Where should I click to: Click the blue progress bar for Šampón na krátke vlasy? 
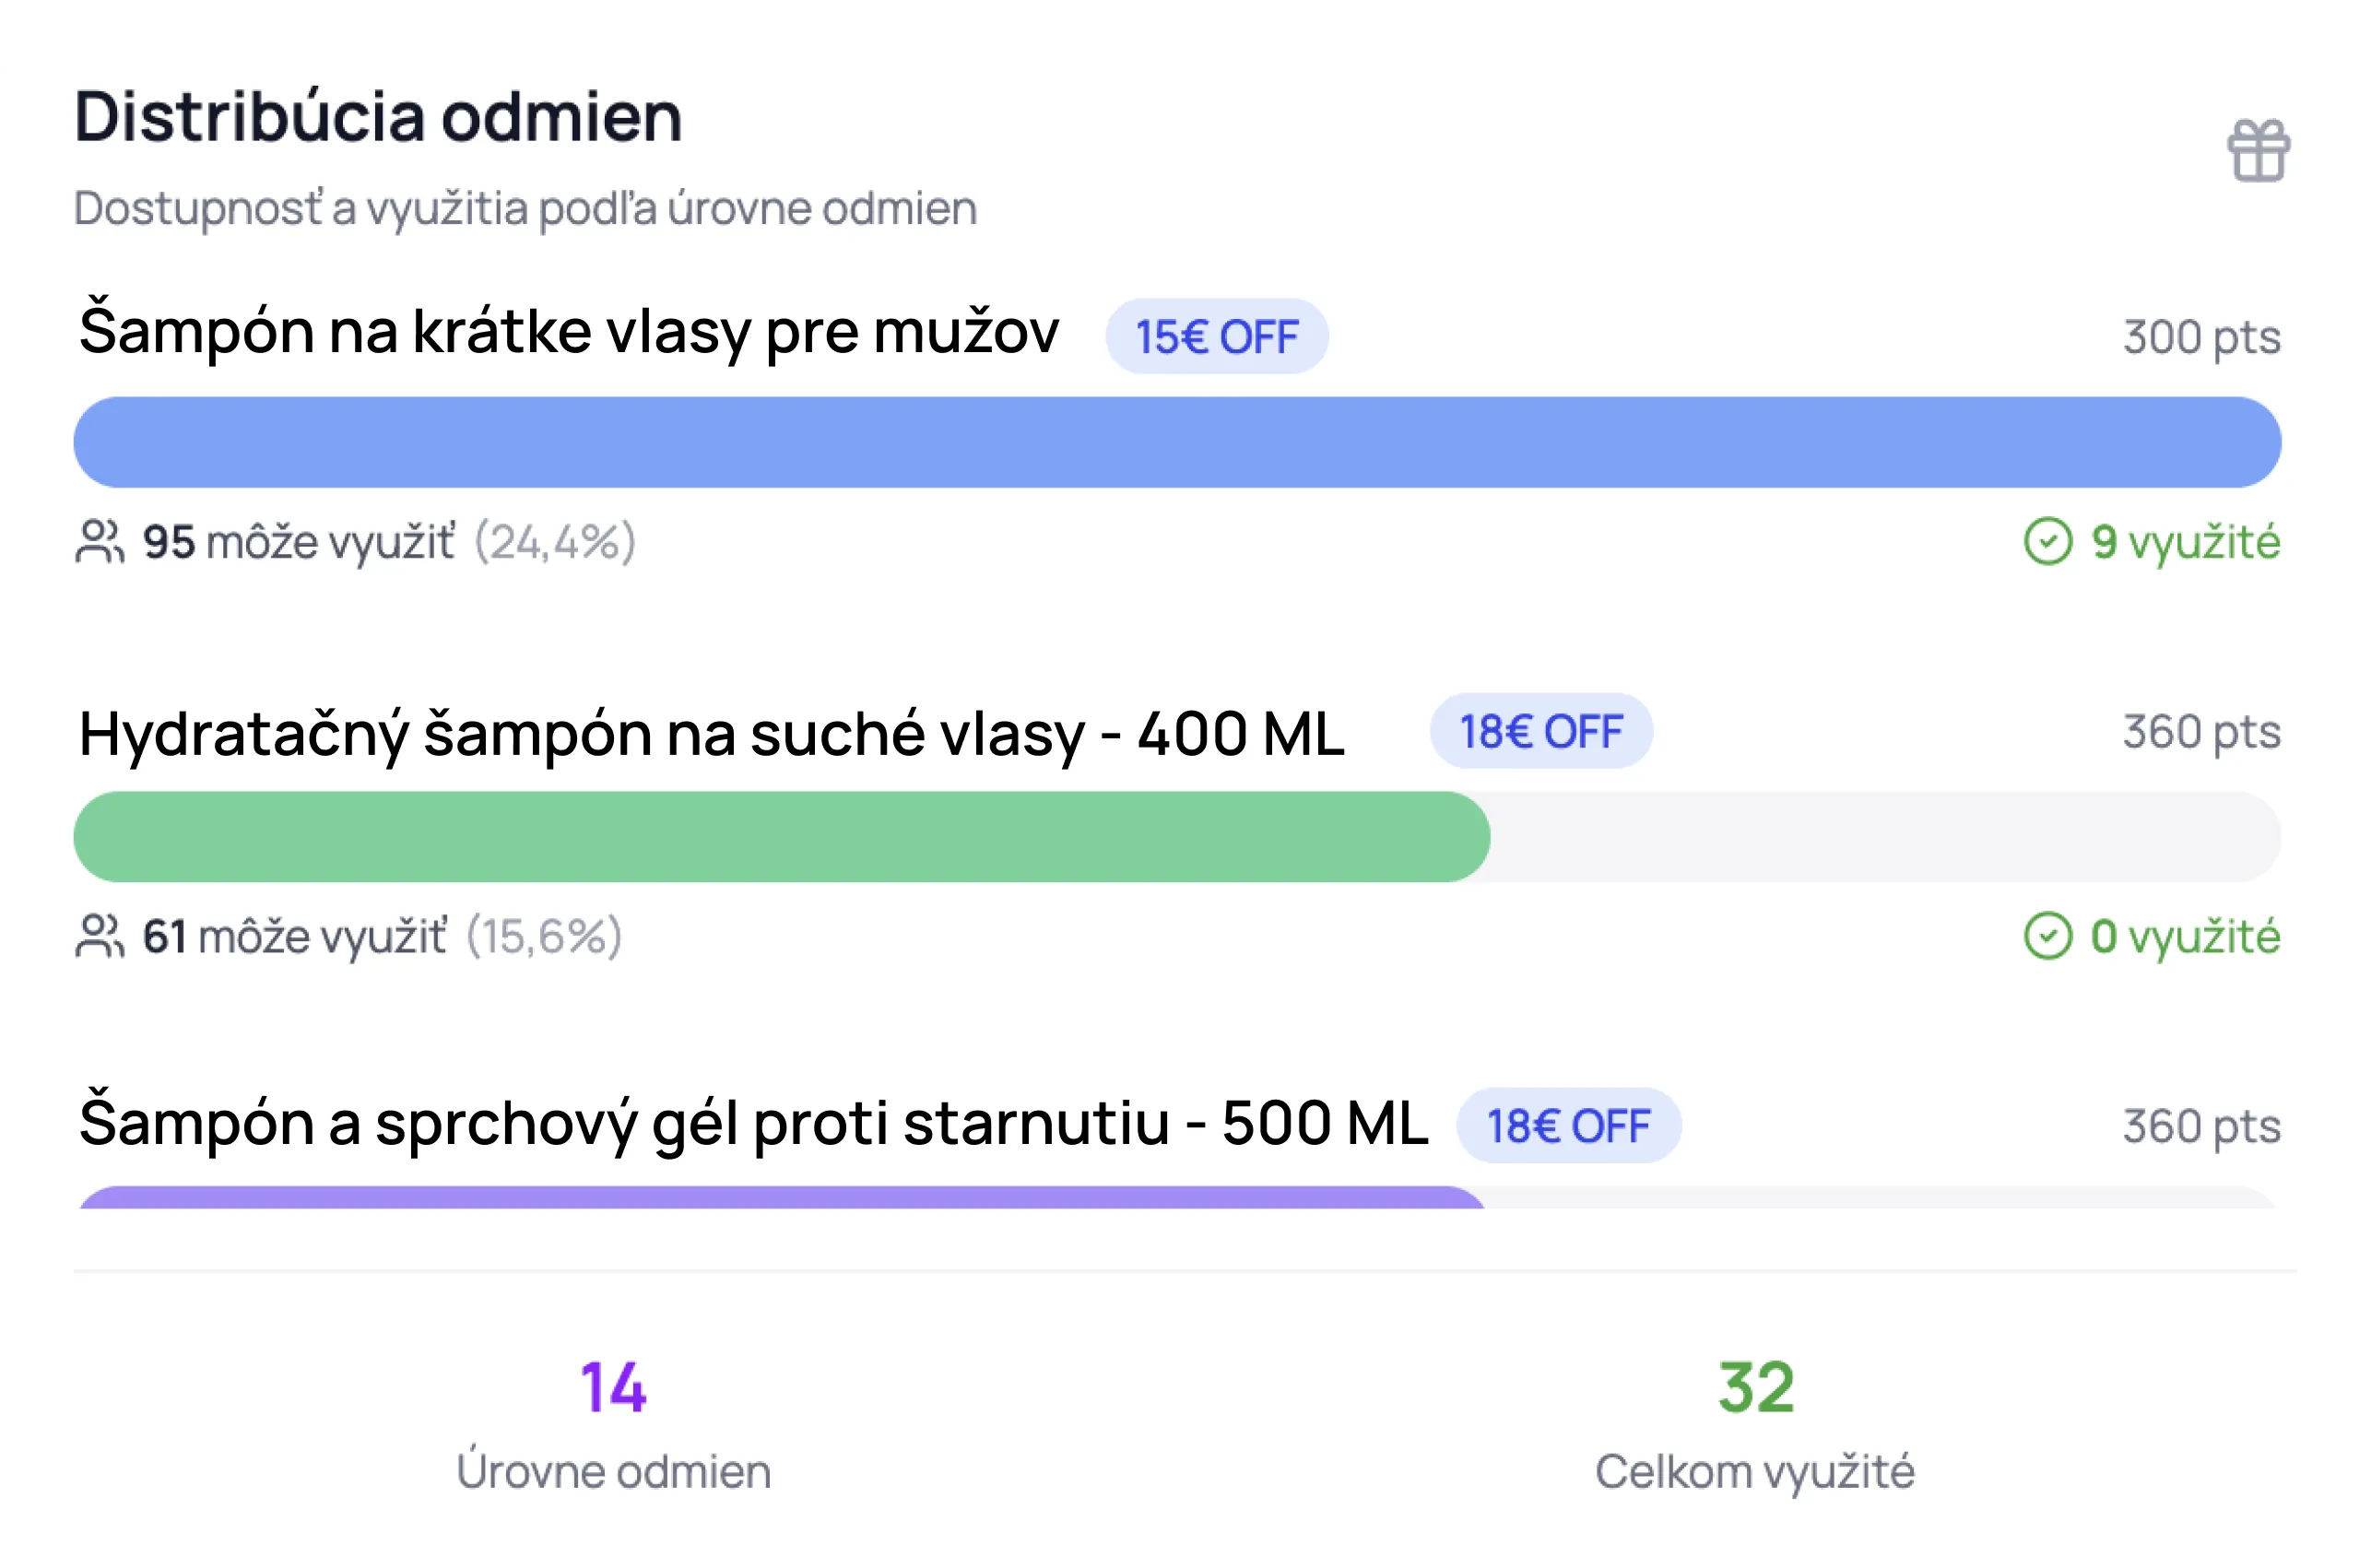(x=1177, y=442)
